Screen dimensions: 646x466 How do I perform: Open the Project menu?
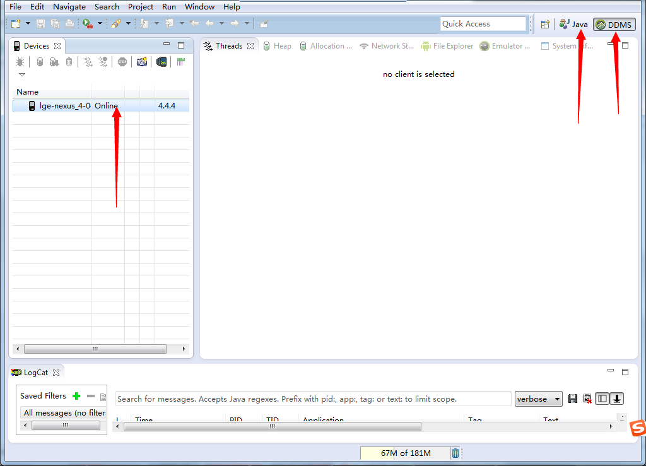141,6
